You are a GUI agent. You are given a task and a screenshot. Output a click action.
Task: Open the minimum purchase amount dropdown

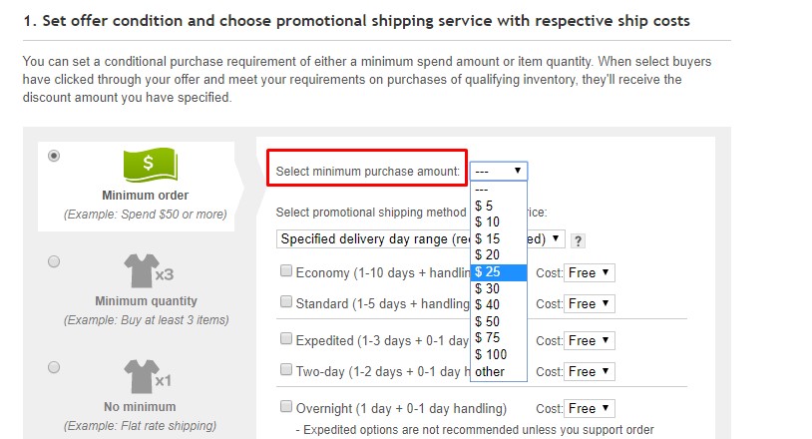click(499, 171)
